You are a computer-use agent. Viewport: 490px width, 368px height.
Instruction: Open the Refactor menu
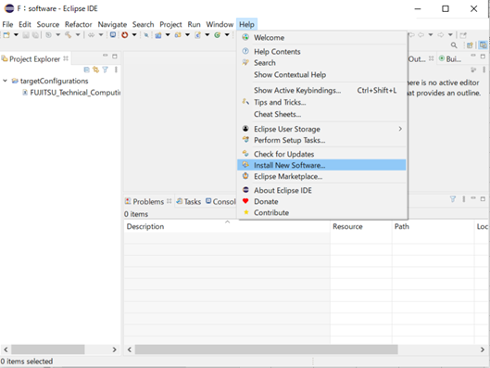point(78,24)
